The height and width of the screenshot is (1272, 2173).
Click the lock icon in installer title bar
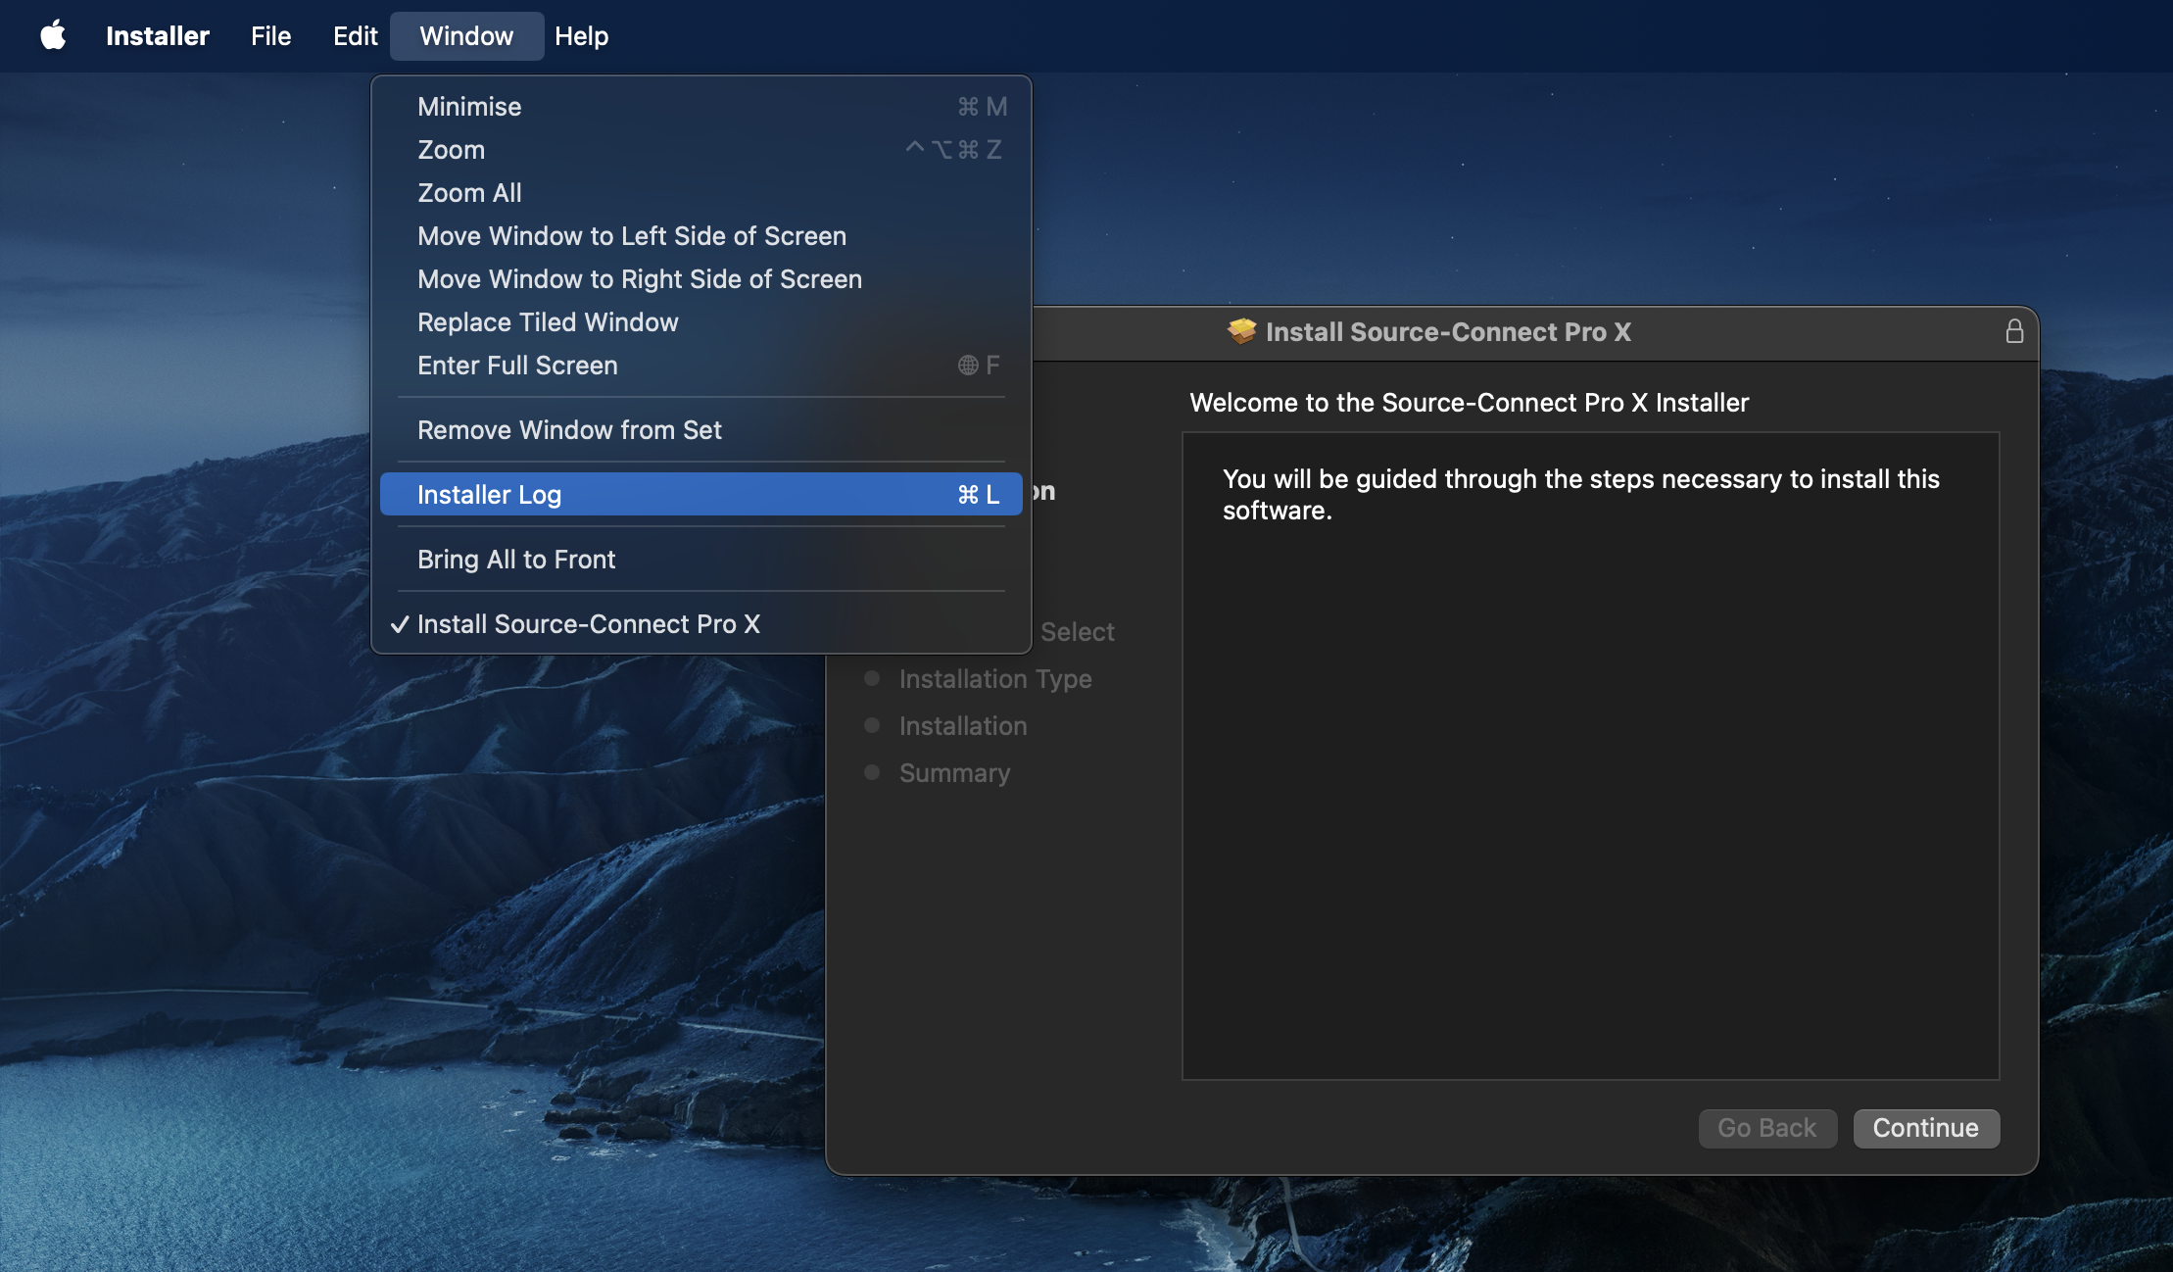[x=2013, y=331]
